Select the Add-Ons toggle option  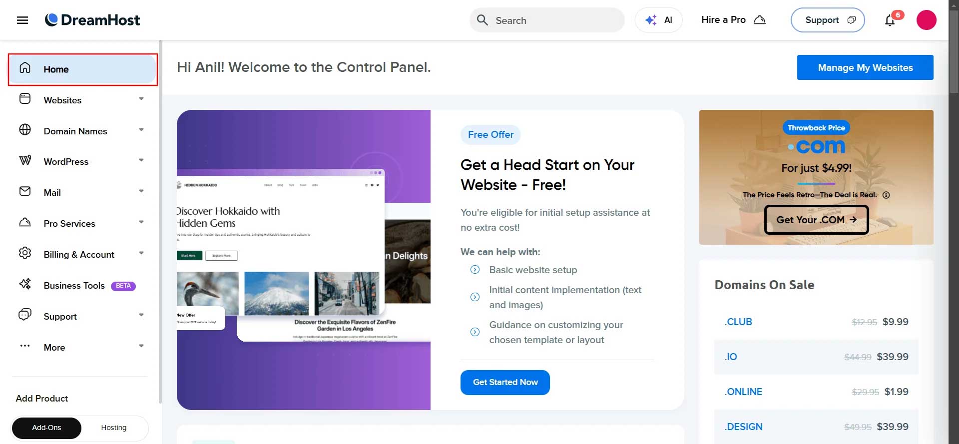46,428
